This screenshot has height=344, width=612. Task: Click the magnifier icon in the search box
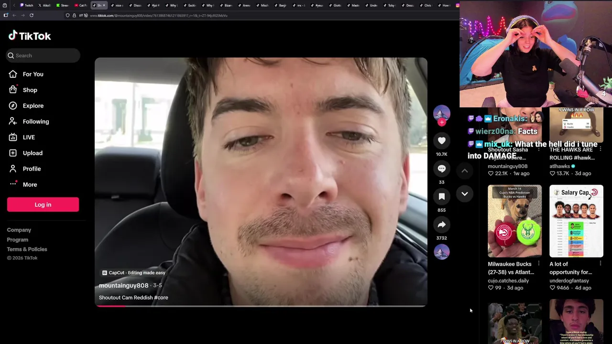point(11,55)
